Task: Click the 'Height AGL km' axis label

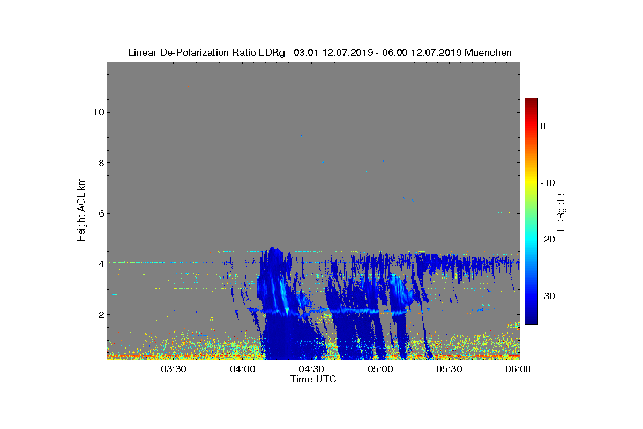Action: [81, 211]
